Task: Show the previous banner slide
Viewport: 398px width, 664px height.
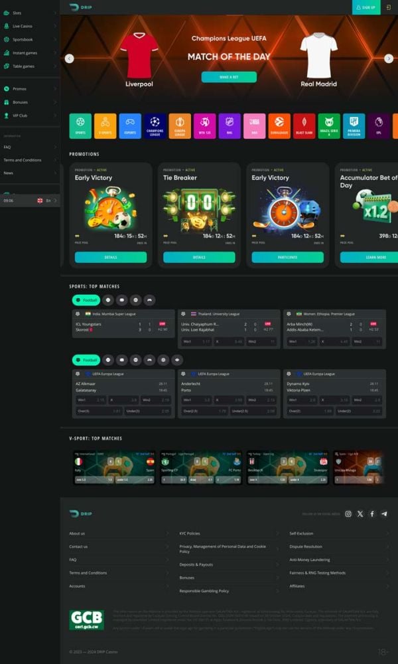Action: pyautogui.click(x=70, y=59)
